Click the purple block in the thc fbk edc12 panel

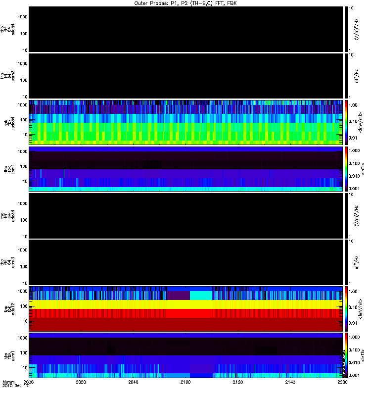coord(178,296)
